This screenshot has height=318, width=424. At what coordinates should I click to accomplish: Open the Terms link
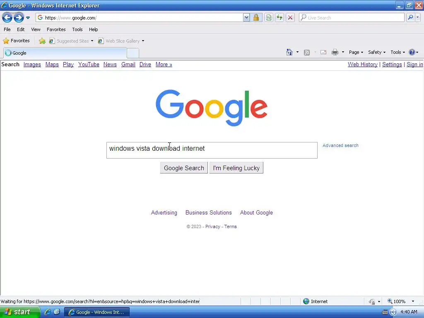click(230, 226)
